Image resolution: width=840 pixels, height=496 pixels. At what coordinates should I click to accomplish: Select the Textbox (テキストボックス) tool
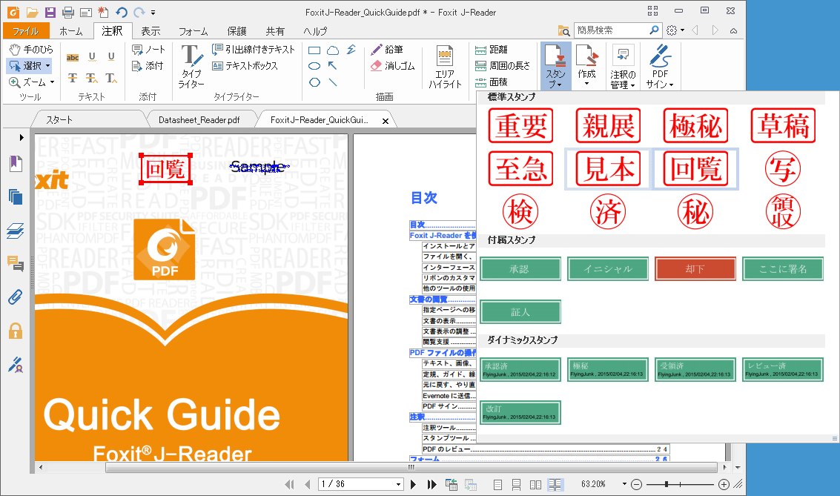coord(245,66)
